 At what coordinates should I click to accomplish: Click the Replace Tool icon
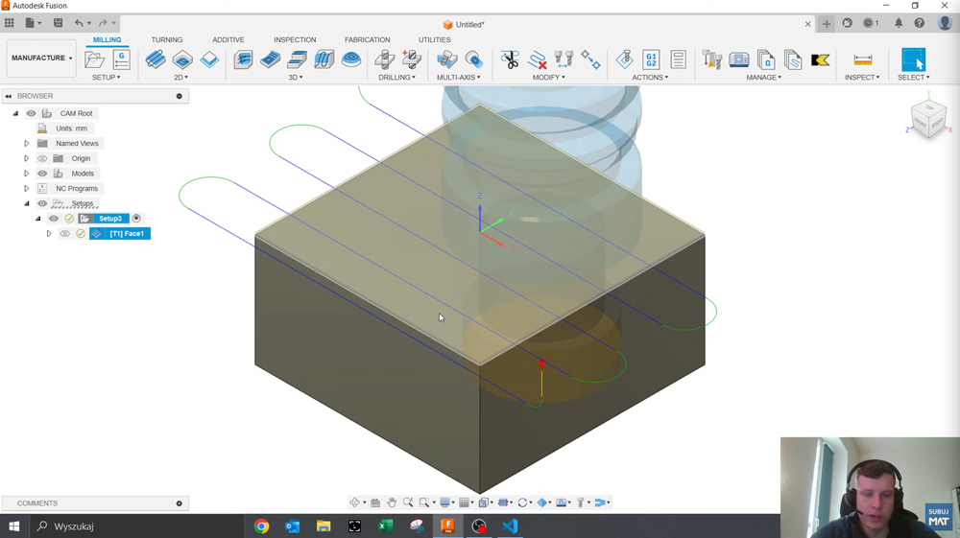(564, 59)
